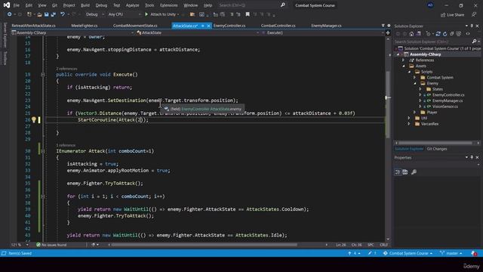Expand the Combat System folder
Viewport: 483px width, 272px height.
415,77
